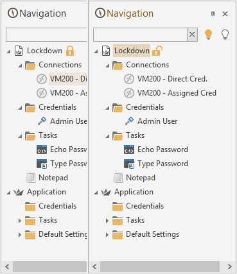Collapse Connections folder in left panel
237x274 pixels.
pyautogui.click(x=20, y=65)
